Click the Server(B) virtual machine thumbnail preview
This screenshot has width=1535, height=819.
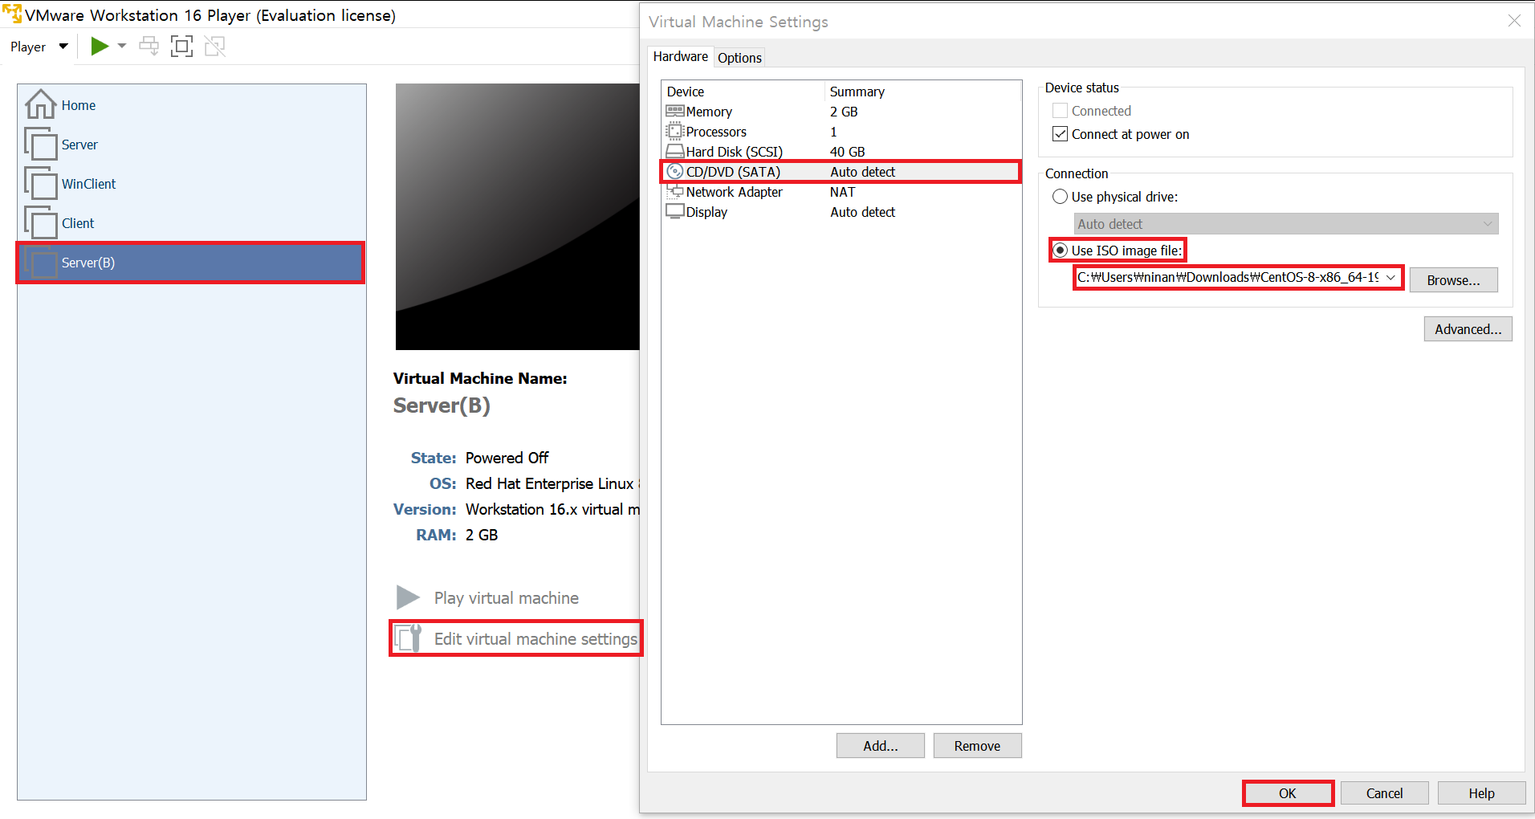pos(517,217)
